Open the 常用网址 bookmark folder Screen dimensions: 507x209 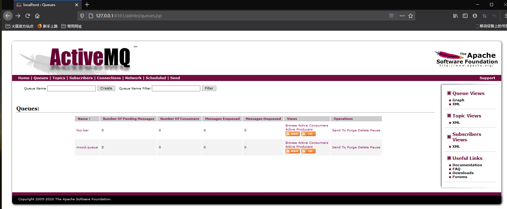pos(72,26)
